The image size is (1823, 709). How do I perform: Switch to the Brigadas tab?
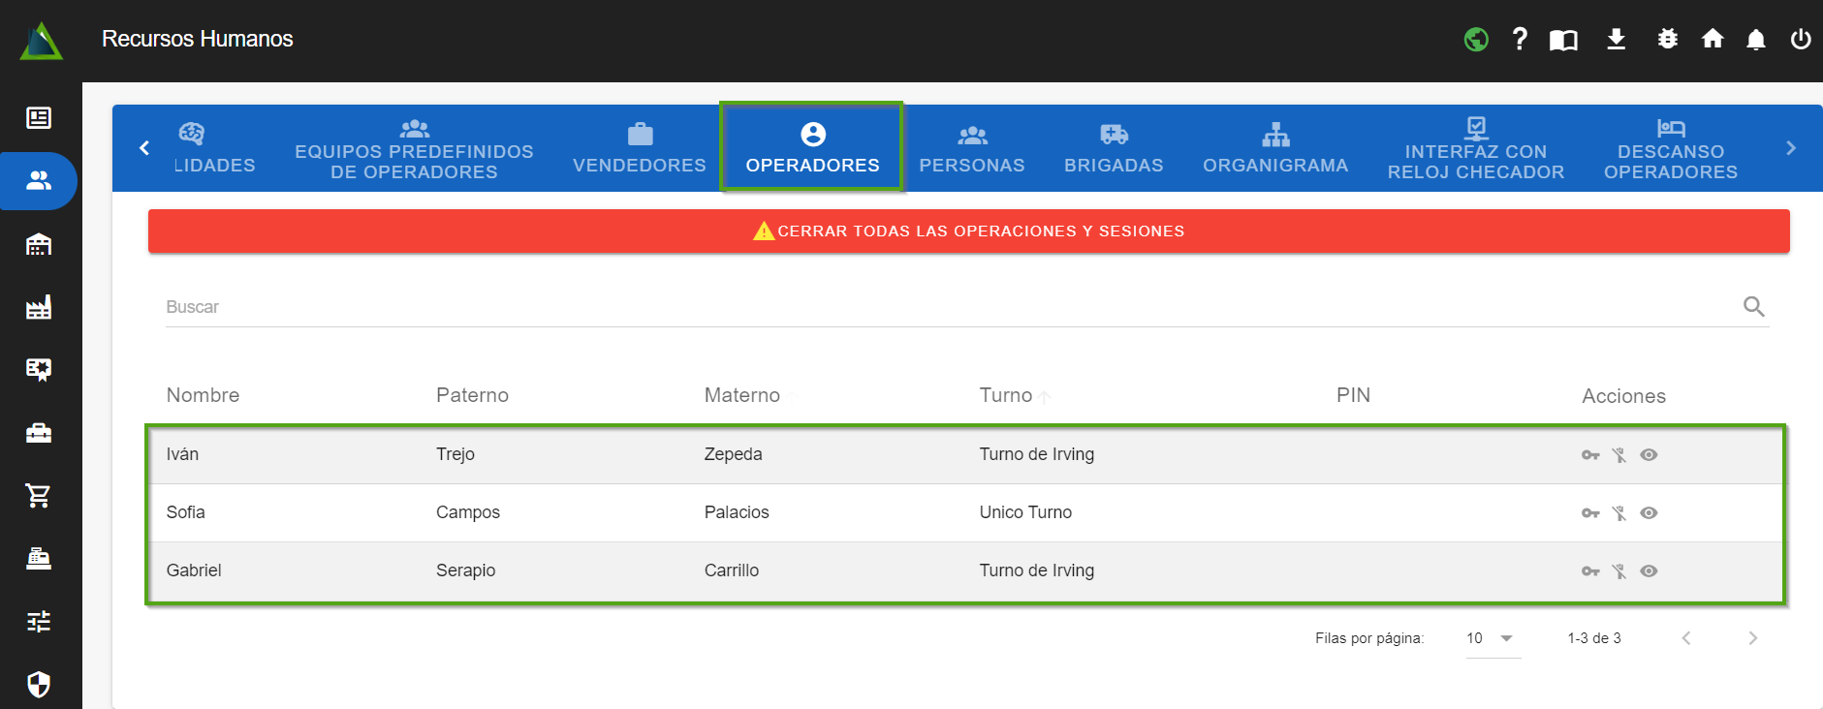pos(1114,148)
